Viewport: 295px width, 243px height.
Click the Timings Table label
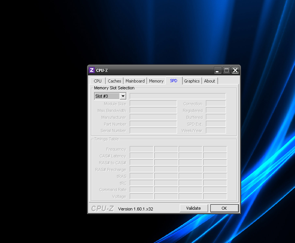pyautogui.click(x=107, y=139)
